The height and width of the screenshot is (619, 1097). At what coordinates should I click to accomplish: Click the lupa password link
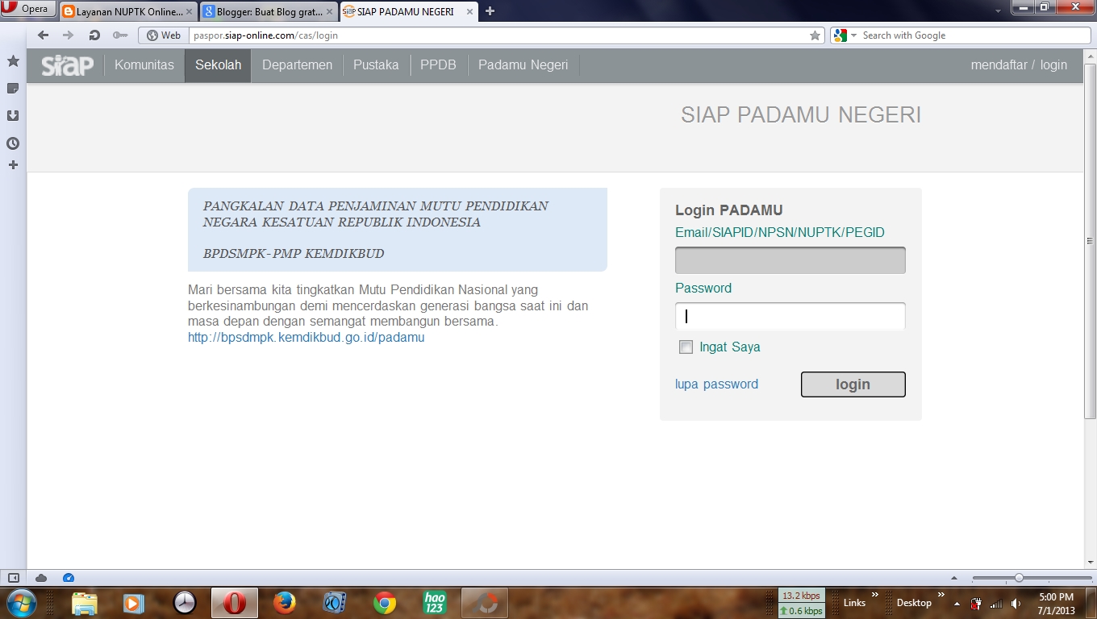(716, 384)
